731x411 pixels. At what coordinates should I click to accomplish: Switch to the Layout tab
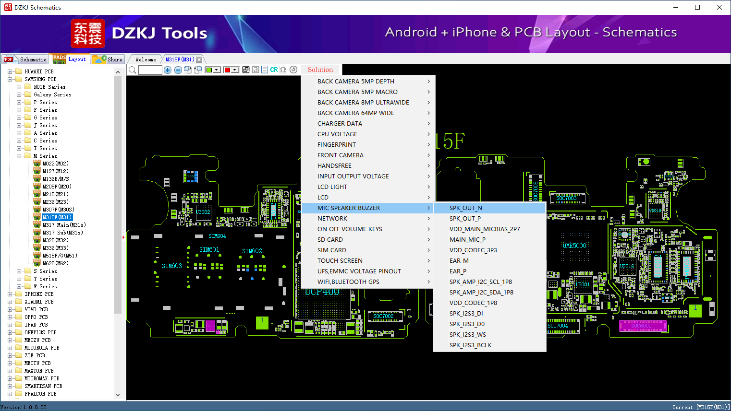(70, 59)
